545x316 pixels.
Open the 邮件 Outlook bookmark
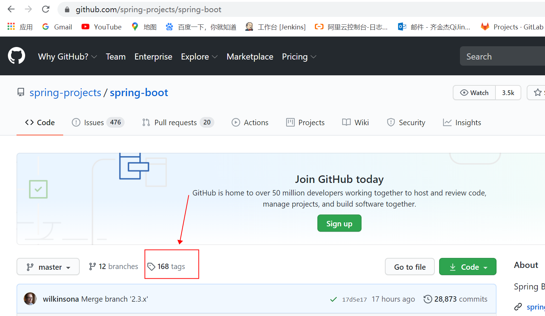pos(434,27)
